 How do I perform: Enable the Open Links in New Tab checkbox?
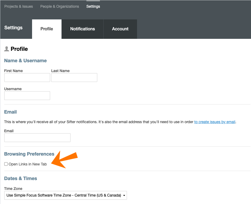coord(6,164)
